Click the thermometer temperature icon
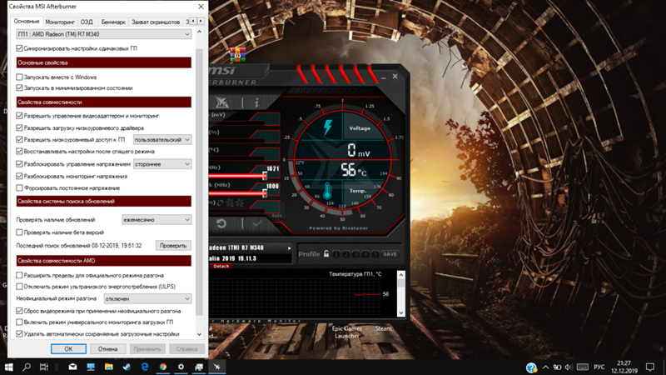The height and width of the screenshot is (375, 666). (x=327, y=191)
